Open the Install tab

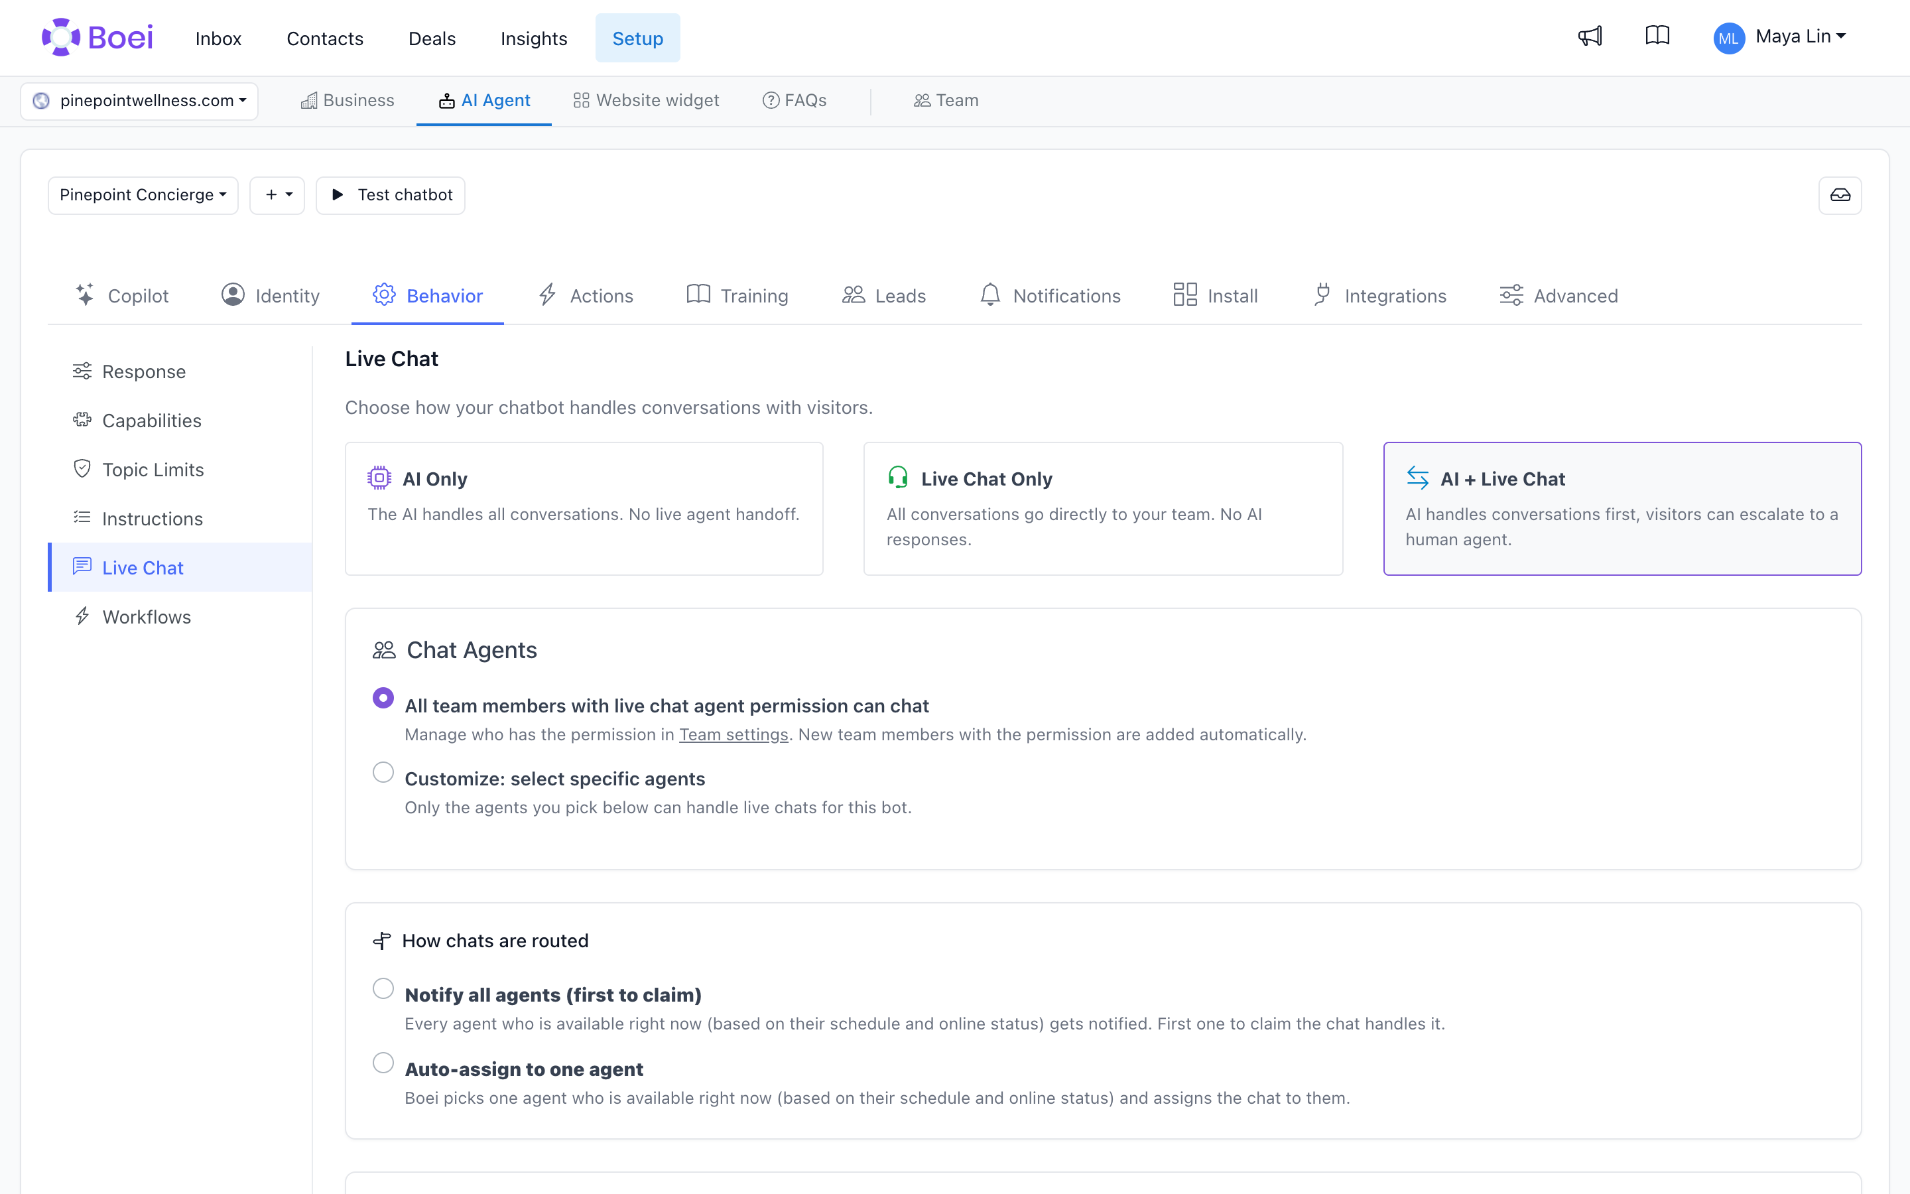click(1216, 295)
